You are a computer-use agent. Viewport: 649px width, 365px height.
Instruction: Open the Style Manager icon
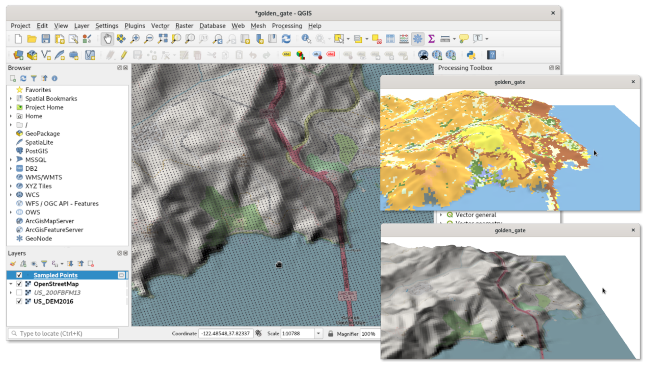coord(87,39)
